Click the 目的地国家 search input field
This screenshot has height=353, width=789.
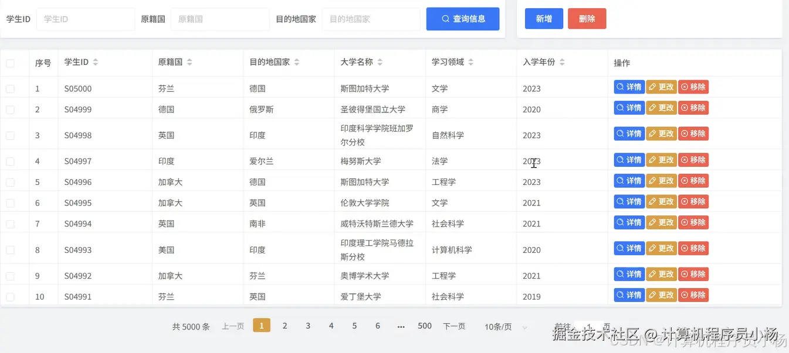[x=371, y=19]
